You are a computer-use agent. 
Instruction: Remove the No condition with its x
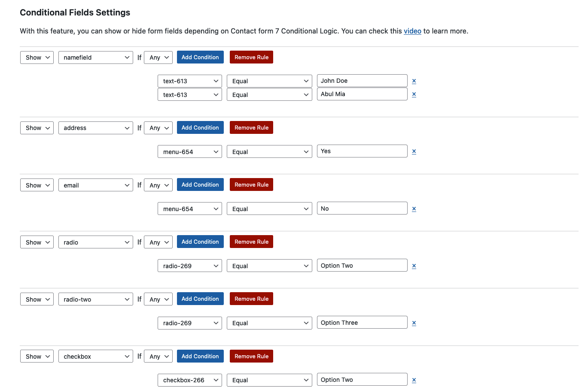coord(414,209)
